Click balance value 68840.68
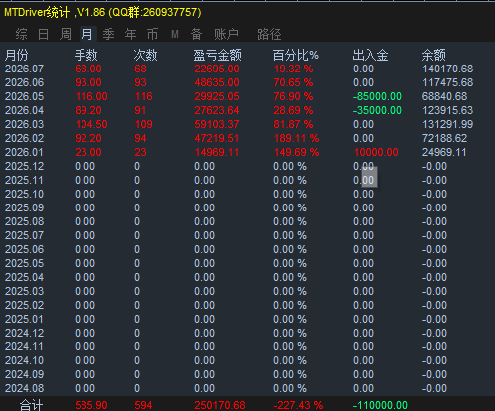495x411 pixels. point(444,96)
